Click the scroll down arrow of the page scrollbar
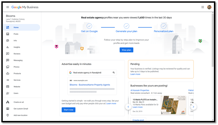218x125 pixels. point(213,120)
